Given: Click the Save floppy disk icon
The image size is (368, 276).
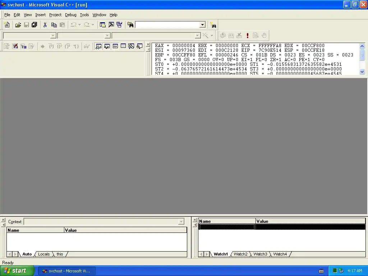Looking at the screenshot, I should 26,25.
